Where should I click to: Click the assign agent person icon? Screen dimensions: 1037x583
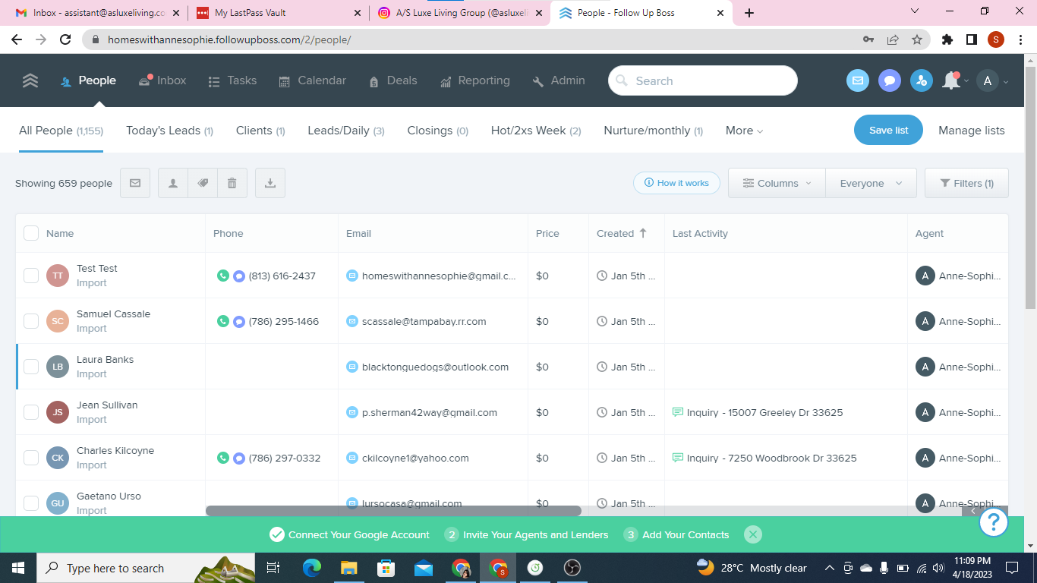(173, 183)
